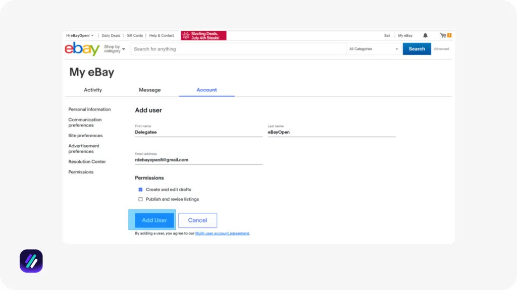Expand the Hi eBayOpen account dropdown
This screenshot has width=517, height=290.
(80, 36)
